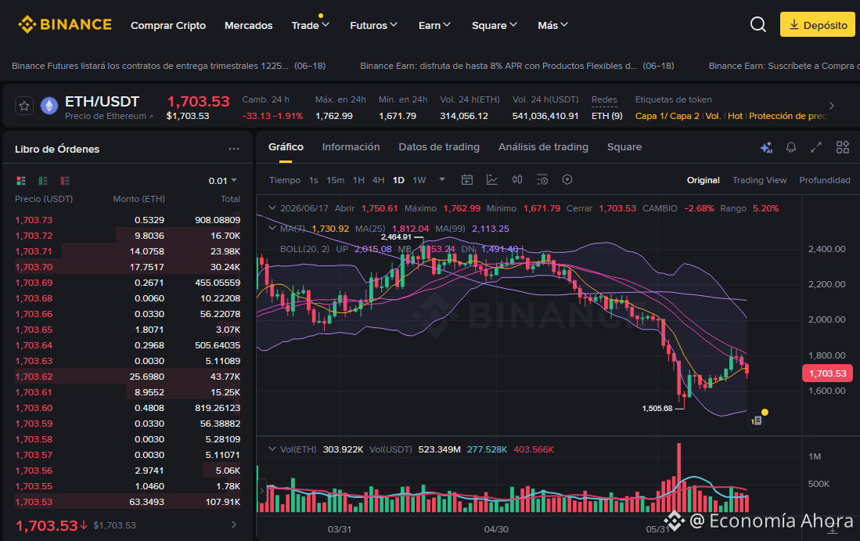Click the trade marks icon on chart
The width and height of the screenshot is (860, 541).
(757, 420)
